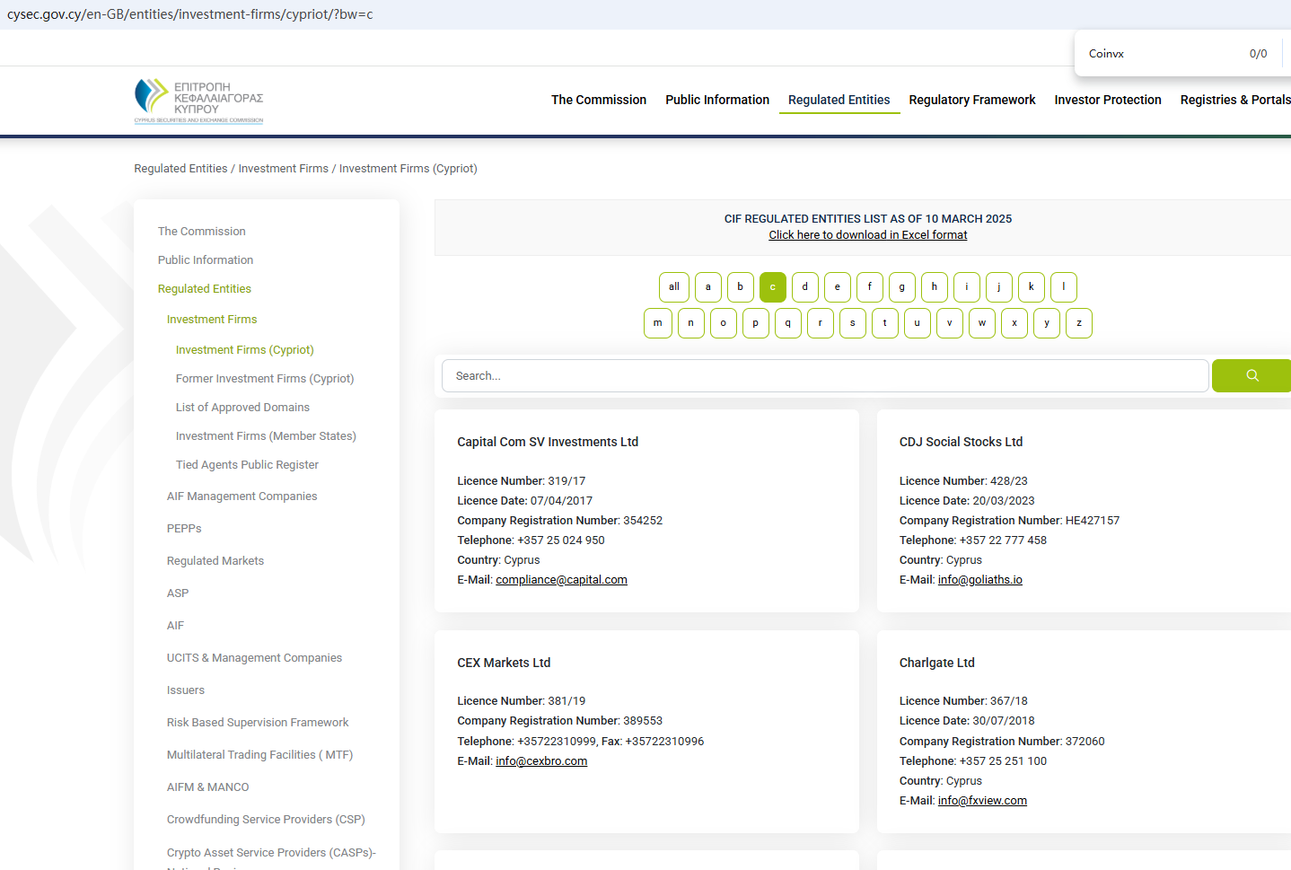This screenshot has width=1291, height=870.
Task: Open Investment Firms (Cypriot) in sidebar
Action: pos(244,350)
